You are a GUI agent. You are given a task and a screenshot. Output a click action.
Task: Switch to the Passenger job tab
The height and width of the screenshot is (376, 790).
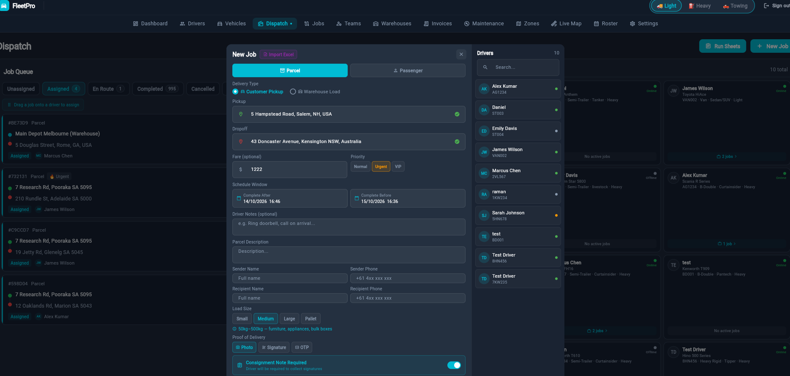(x=408, y=70)
